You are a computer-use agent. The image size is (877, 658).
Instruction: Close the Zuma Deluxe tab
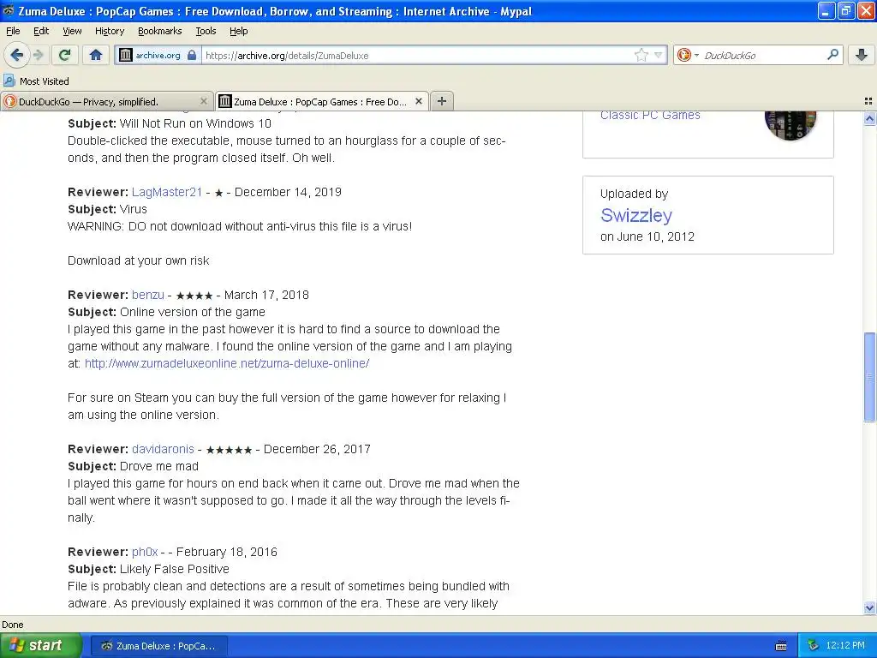click(x=418, y=101)
